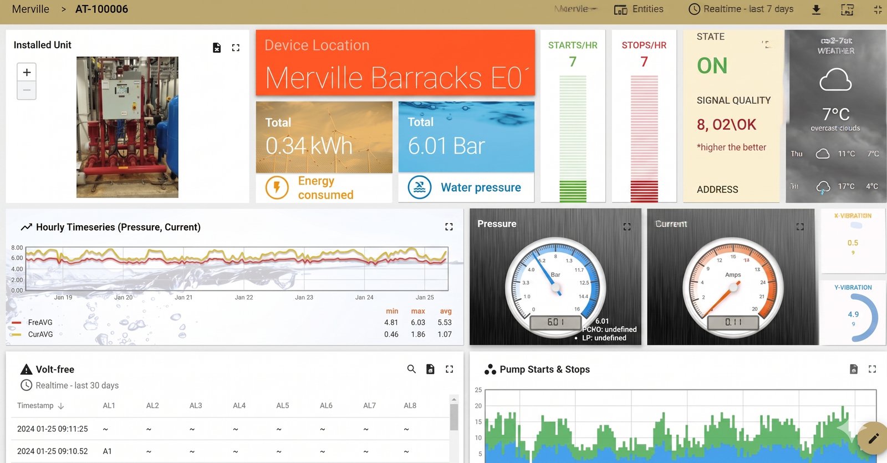The image size is (887, 463).
Task: Open the Entities view
Action: click(x=639, y=9)
